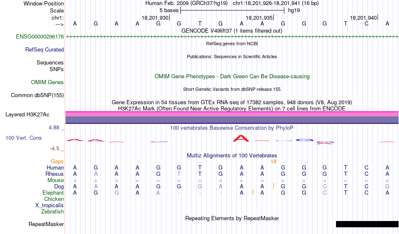Click Short Genetic Variants from dbSNP title

point(232,89)
